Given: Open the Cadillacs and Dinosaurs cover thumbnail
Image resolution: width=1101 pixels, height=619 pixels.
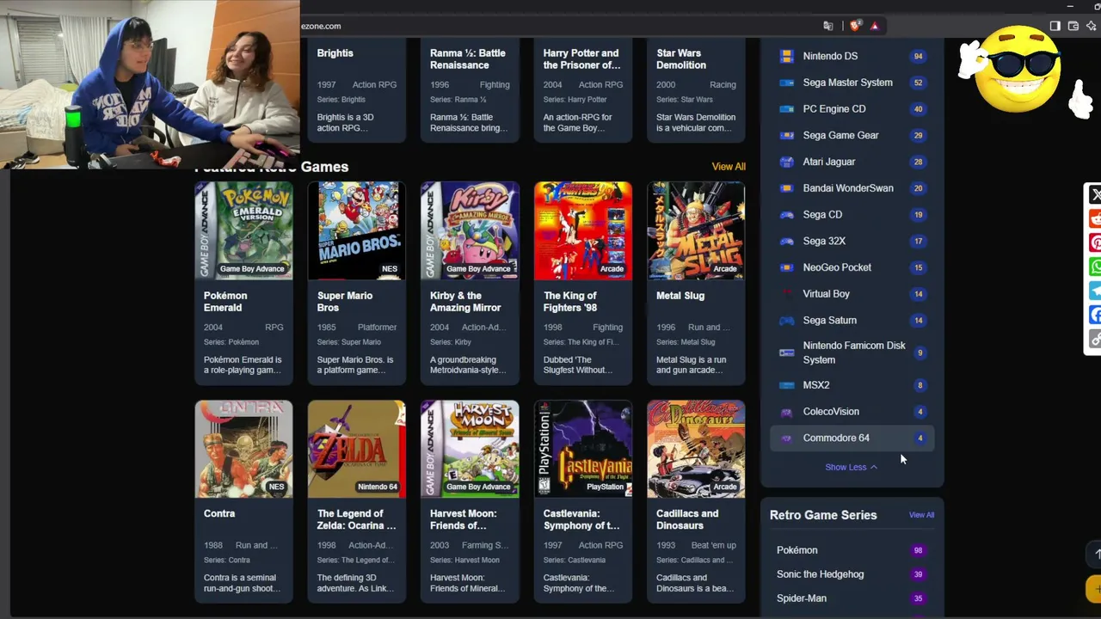Looking at the screenshot, I should (x=696, y=449).
